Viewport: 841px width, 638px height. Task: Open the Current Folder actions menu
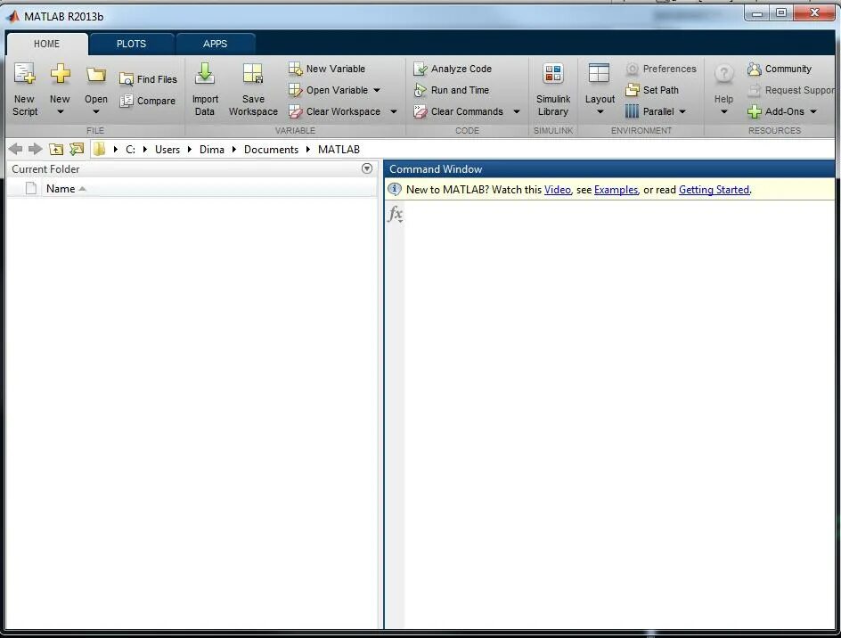click(366, 168)
